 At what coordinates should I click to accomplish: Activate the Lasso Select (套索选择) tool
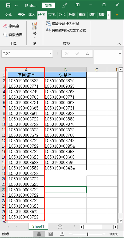pyautogui.click(x=13, y=35)
